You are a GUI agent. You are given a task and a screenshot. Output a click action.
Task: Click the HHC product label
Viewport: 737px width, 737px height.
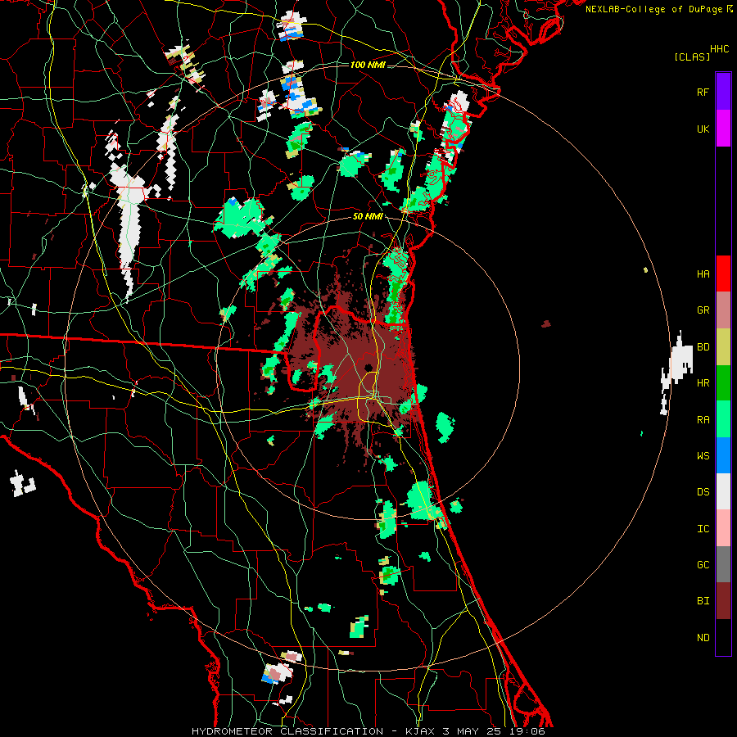point(719,49)
